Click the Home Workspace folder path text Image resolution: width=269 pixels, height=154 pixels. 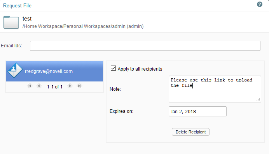pos(83,26)
